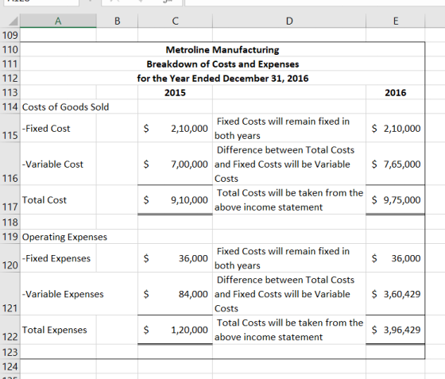This screenshot has height=379, width=445.
Task: Click Variable Expenses row note in column D
Action: (x=289, y=294)
